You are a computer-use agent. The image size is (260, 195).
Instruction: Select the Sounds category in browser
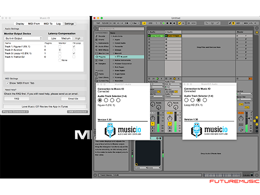102,36
